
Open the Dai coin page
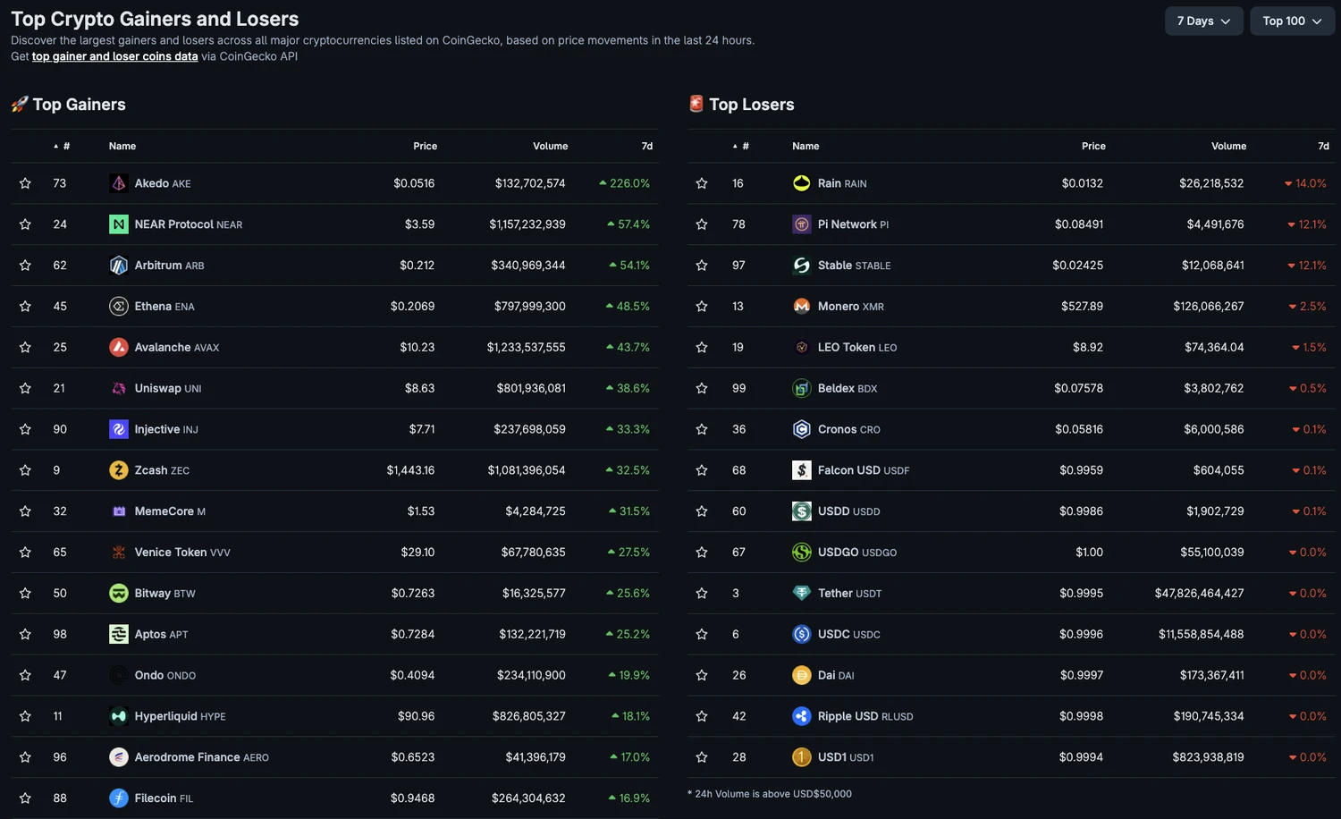coord(836,675)
